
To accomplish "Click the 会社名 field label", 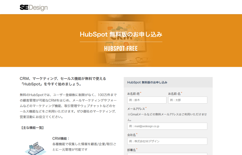I will [x=132, y=135].
